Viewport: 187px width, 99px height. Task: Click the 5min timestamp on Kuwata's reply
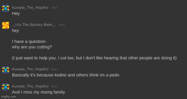pyautogui.click(x=55, y=69)
